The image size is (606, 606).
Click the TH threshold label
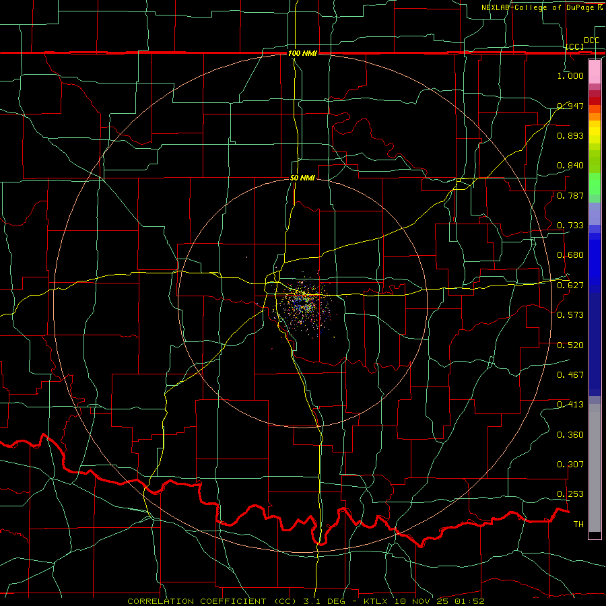(x=578, y=525)
